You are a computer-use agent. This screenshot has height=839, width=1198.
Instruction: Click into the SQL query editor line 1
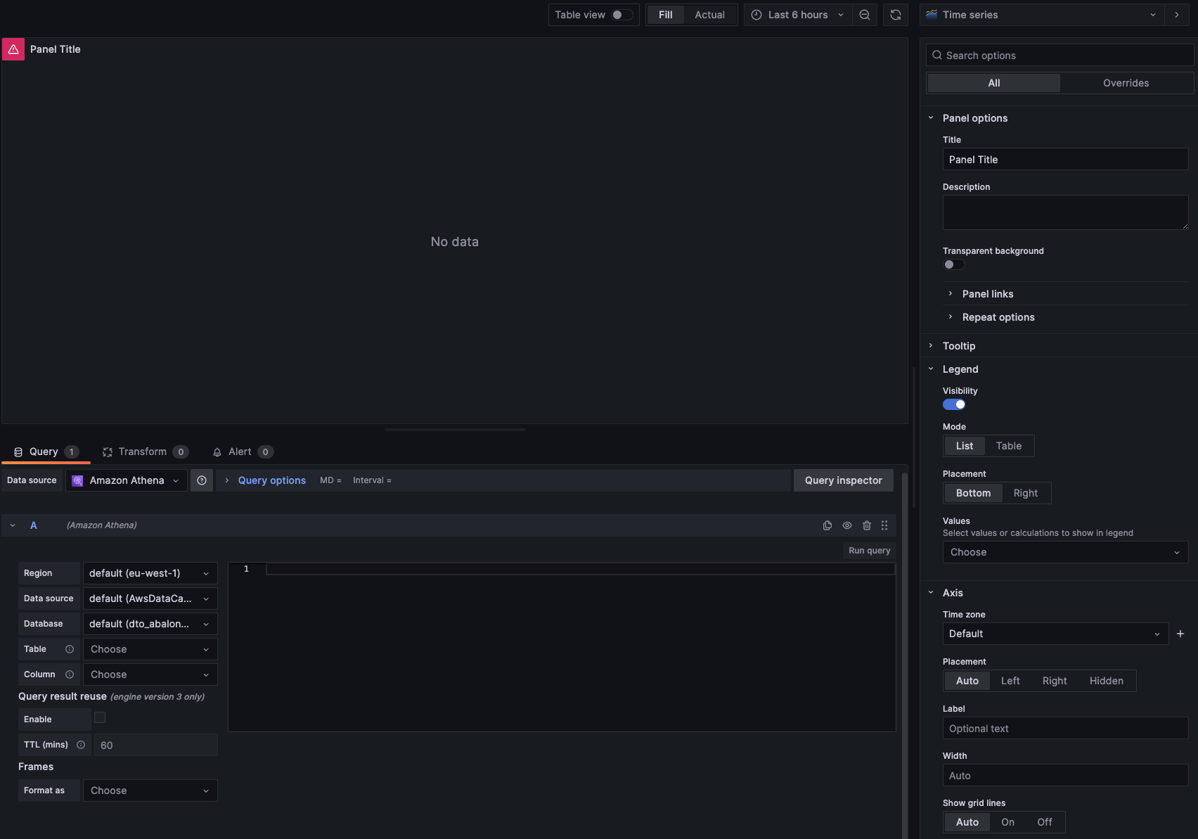(x=580, y=569)
